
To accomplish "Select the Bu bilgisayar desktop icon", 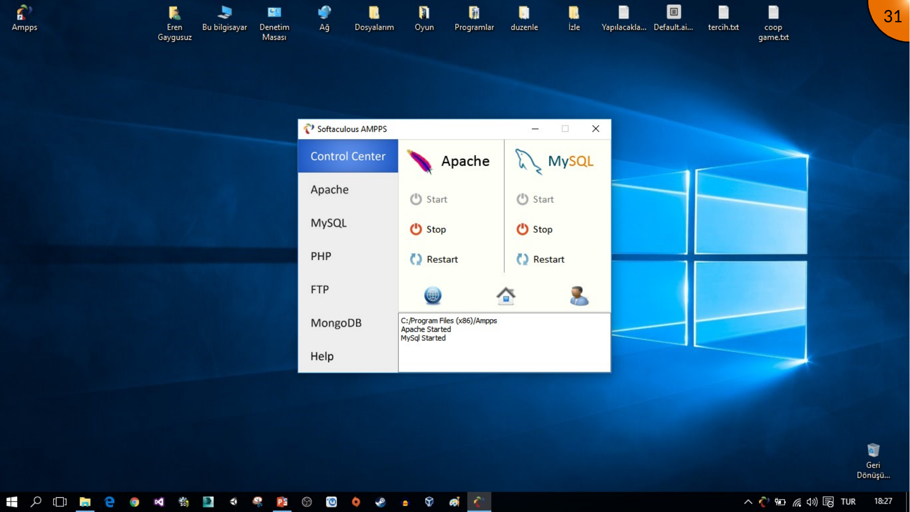I will point(225,18).
